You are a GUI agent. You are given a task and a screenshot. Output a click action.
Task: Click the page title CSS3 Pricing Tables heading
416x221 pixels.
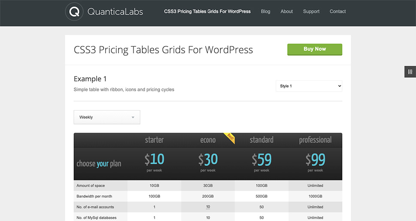point(163,50)
